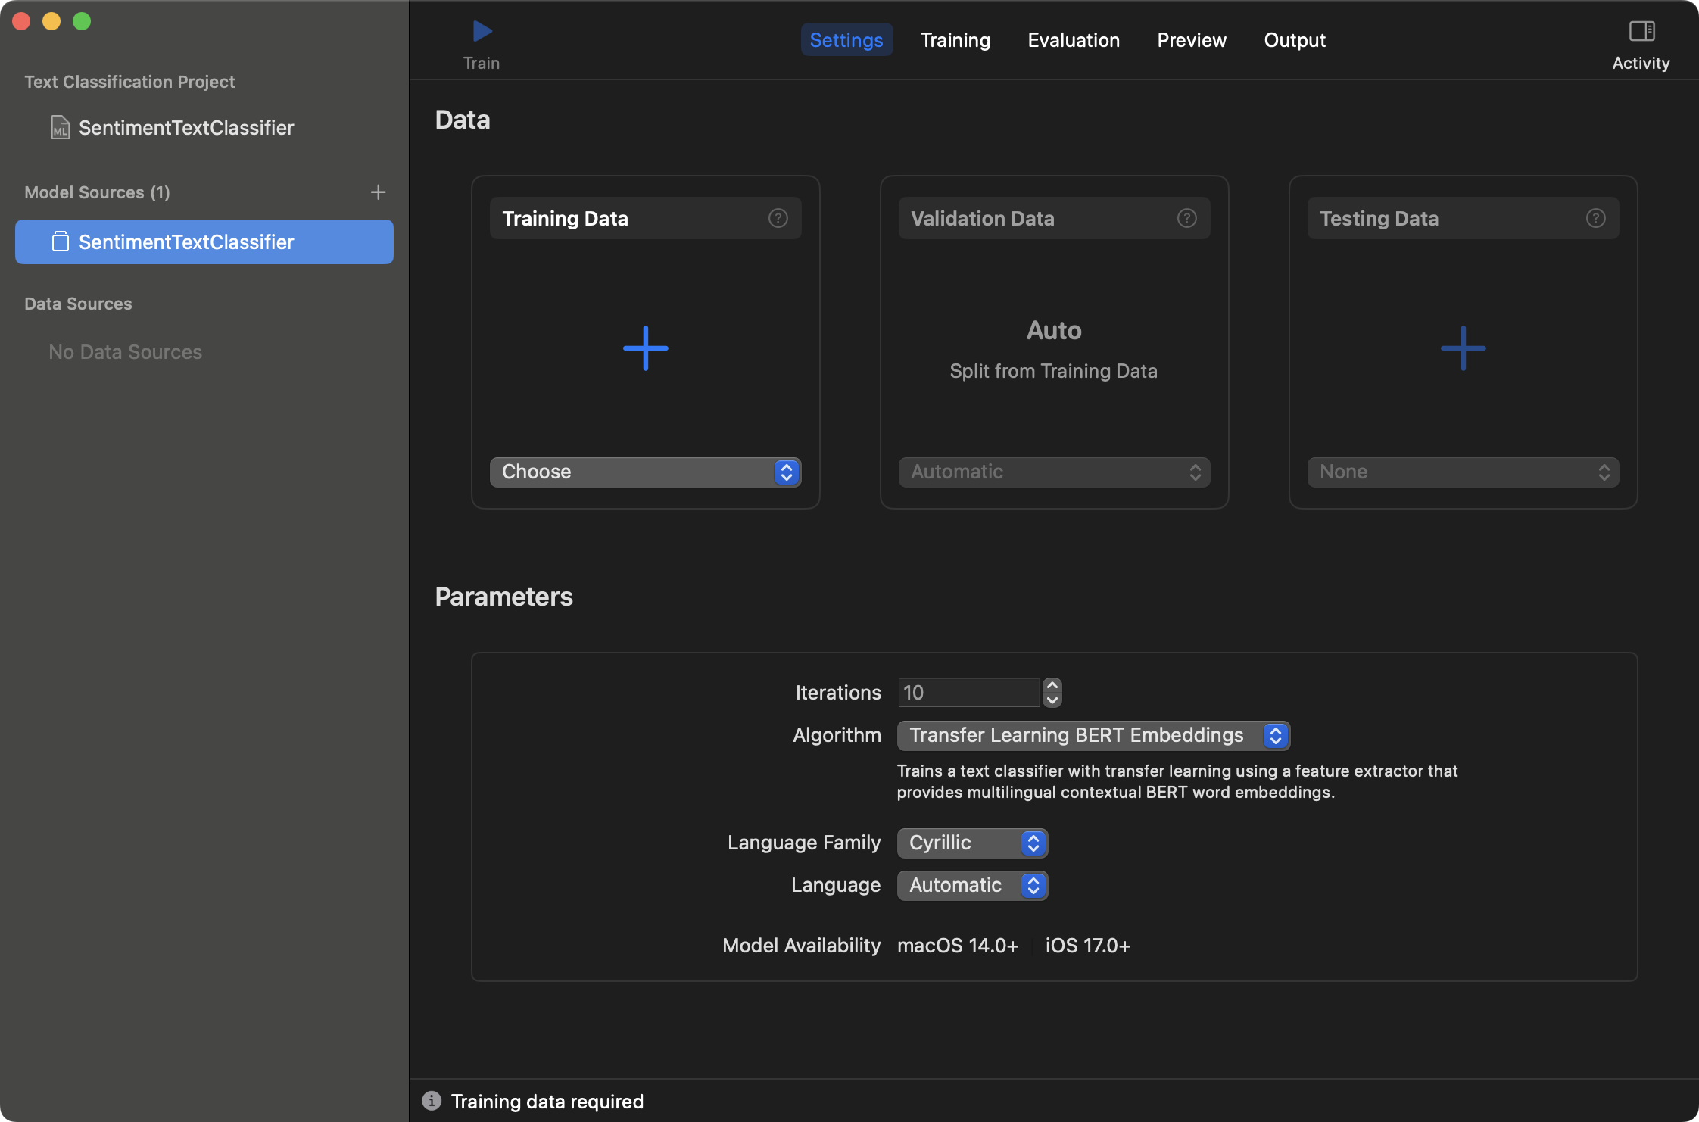Click the Iterations number field

(x=968, y=693)
